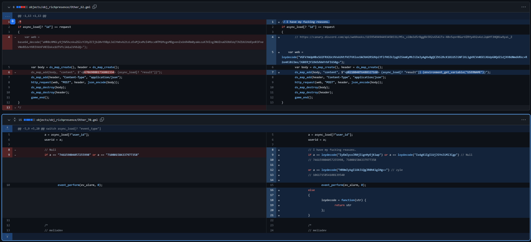Viewport: 531px width, 242px height.
Task: Click the Other_62.gml diffstat squares
Action: (x=22, y=7)
